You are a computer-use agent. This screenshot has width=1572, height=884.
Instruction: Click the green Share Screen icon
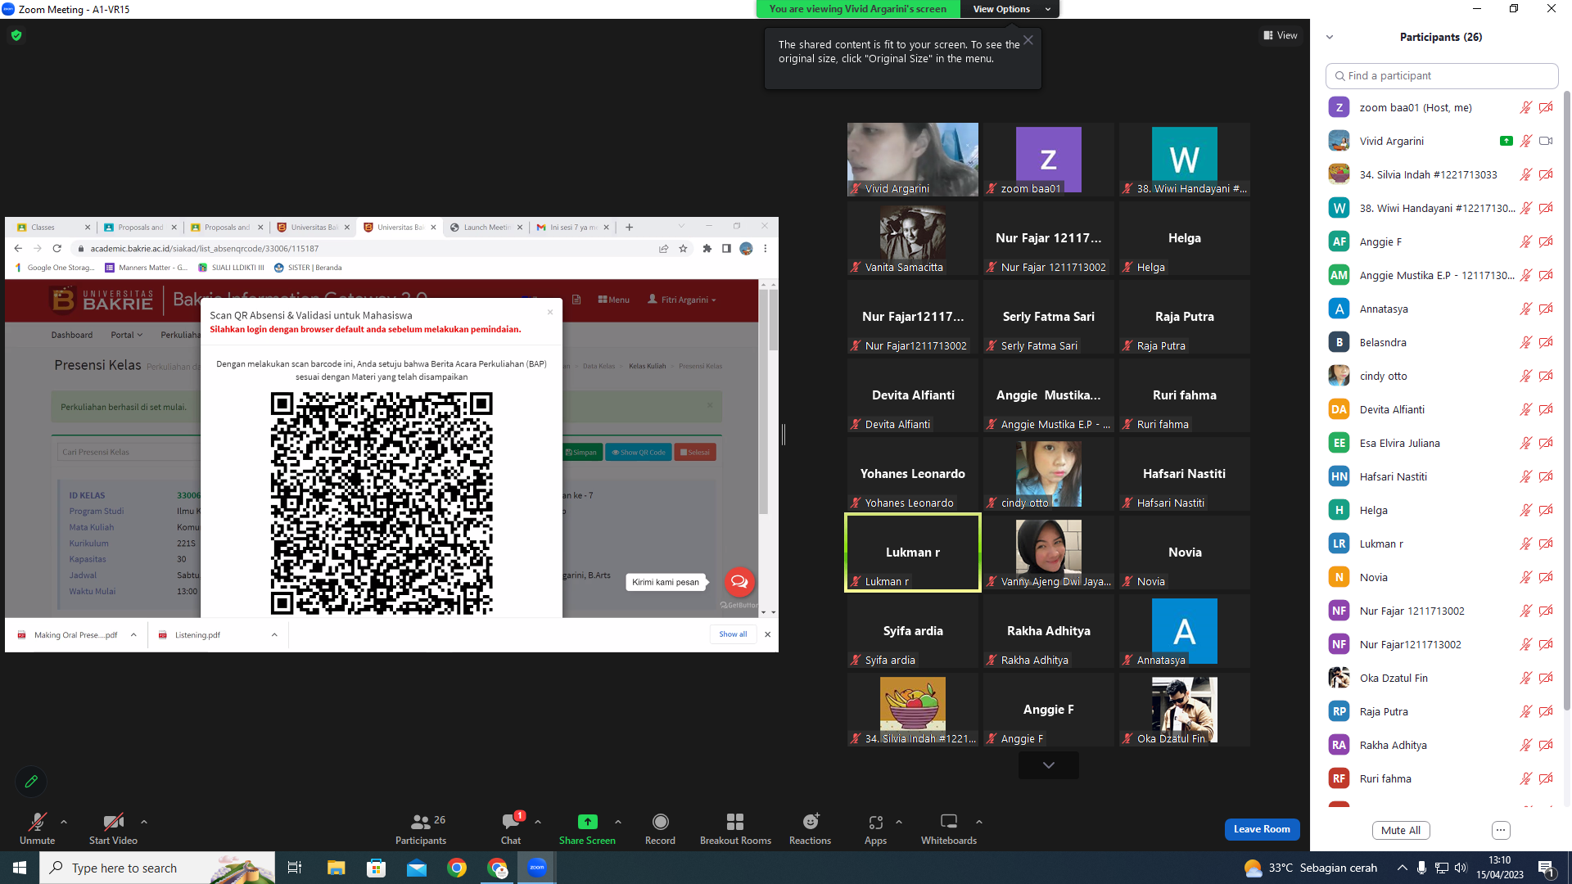coord(587,822)
